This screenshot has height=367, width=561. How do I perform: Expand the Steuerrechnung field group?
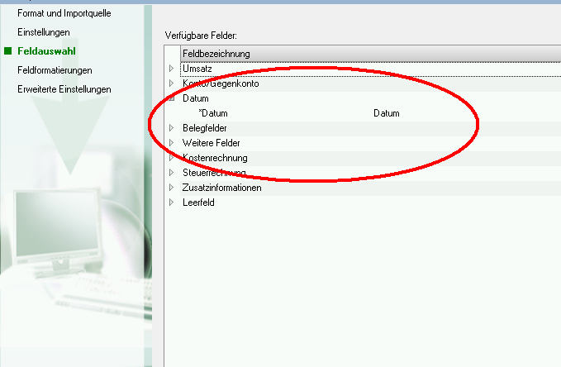171,173
